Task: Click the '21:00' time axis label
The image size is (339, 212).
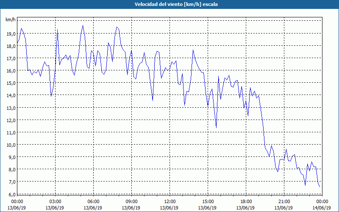Action: [x=284, y=202]
